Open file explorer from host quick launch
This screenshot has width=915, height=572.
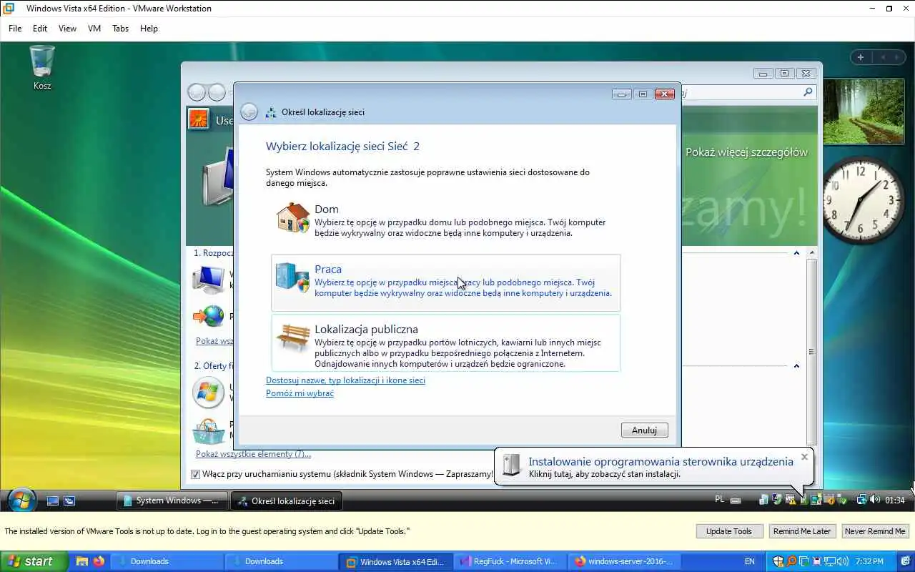coord(82,561)
